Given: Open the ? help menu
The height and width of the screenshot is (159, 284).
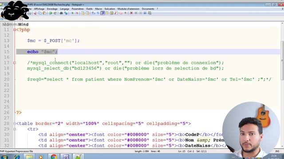Looking at the screenshot, I should (x=158, y=9).
